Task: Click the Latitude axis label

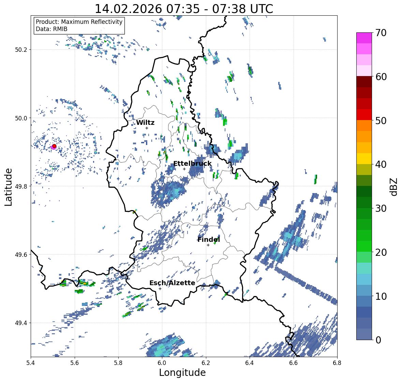Action: 9,187
